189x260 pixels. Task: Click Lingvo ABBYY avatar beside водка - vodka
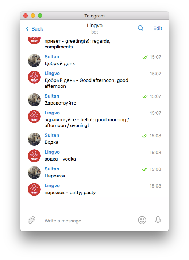click(x=34, y=156)
